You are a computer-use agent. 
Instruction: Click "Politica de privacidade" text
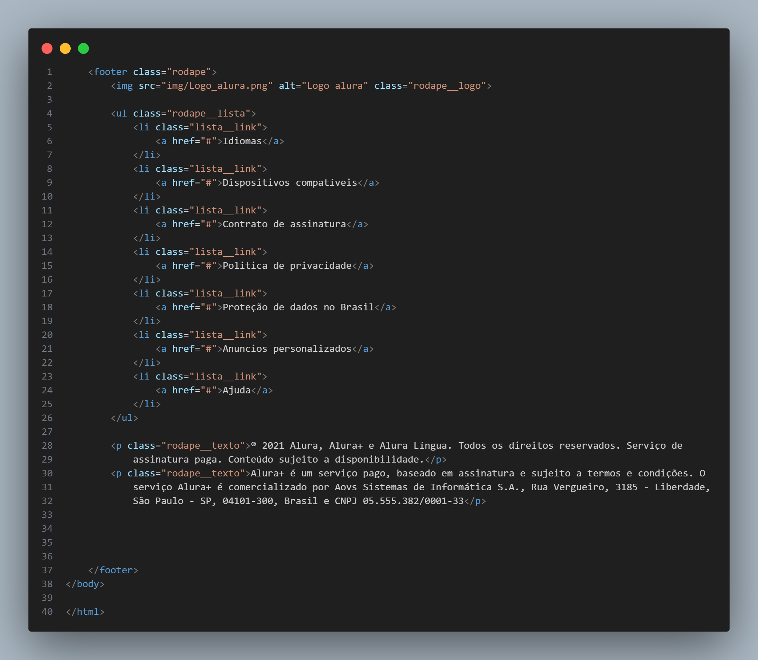tap(287, 266)
